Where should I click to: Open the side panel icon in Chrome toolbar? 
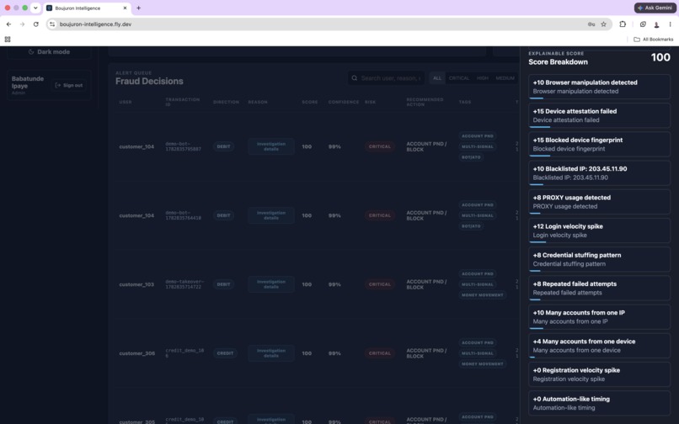coord(643,24)
